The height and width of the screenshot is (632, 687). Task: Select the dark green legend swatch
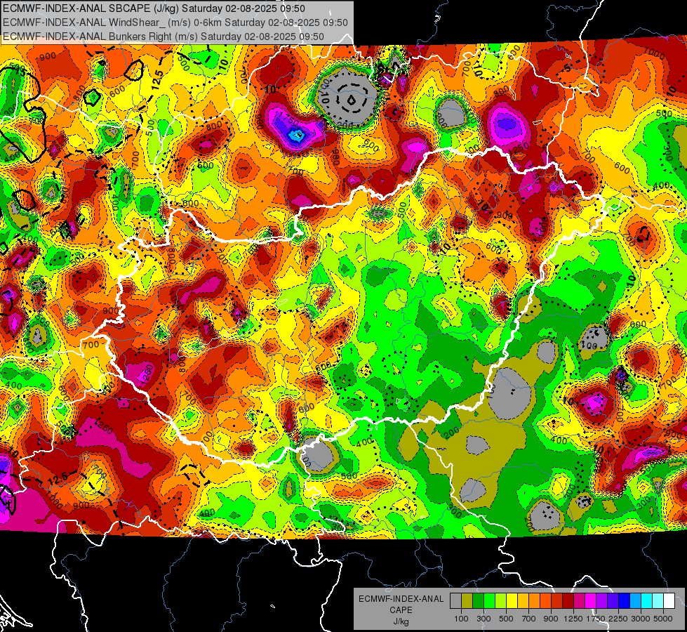[x=478, y=601]
